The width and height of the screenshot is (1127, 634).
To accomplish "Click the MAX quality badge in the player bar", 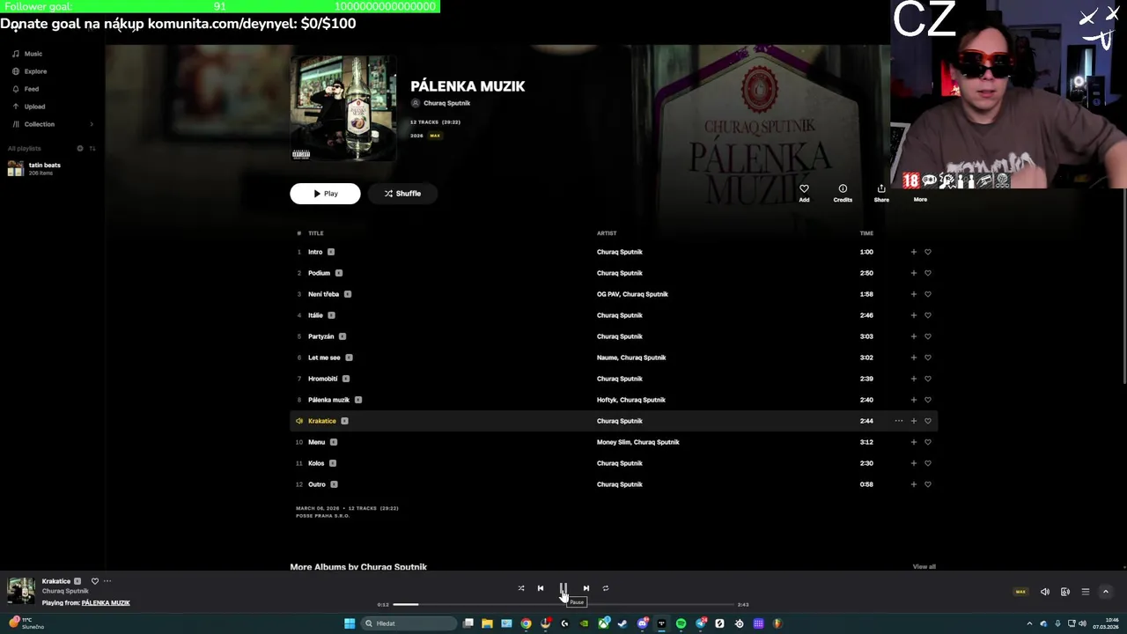I will pos(1020,592).
